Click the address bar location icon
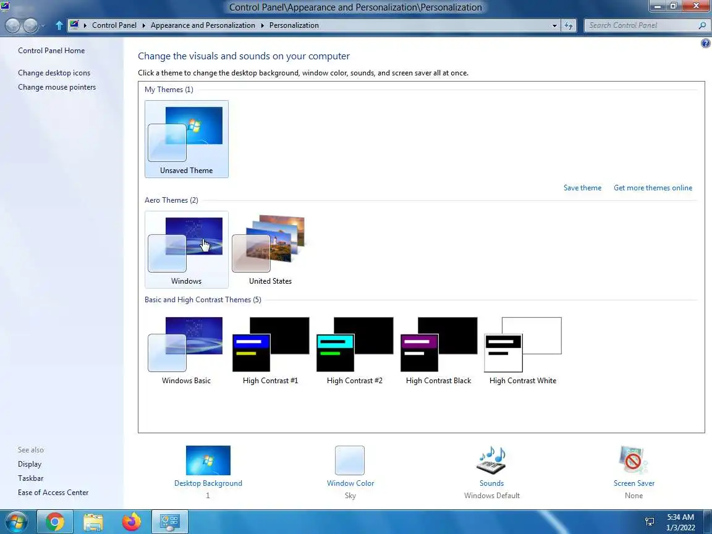Screen dimensions: 712x534 coord(74,25)
